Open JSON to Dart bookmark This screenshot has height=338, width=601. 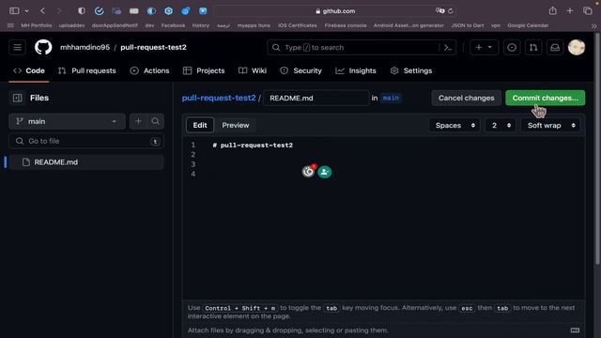click(468, 25)
